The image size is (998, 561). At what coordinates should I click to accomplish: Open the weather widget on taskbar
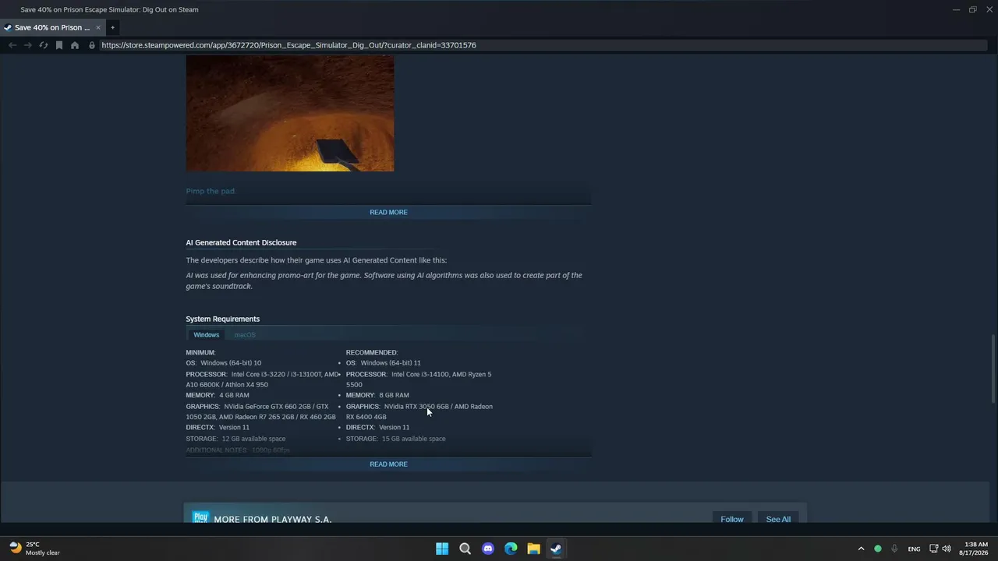click(35, 549)
